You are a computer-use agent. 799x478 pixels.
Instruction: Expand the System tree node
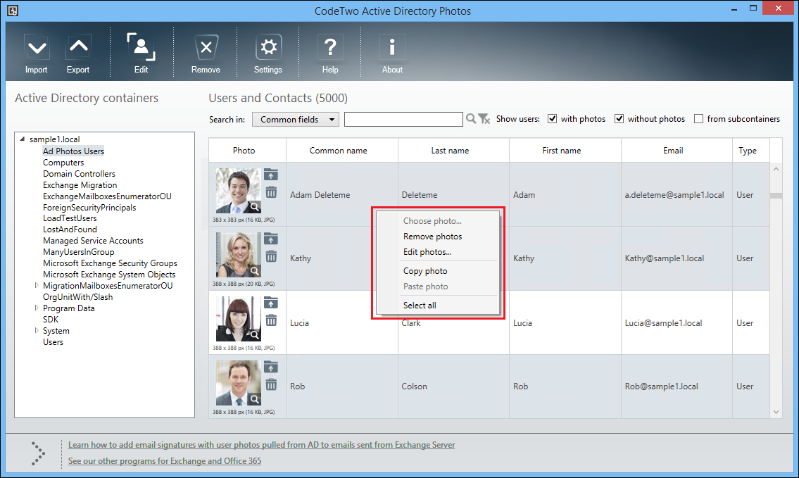coord(37,330)
